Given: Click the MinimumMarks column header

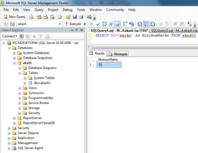Looking at the screenshot, I should tap(109, 59).
